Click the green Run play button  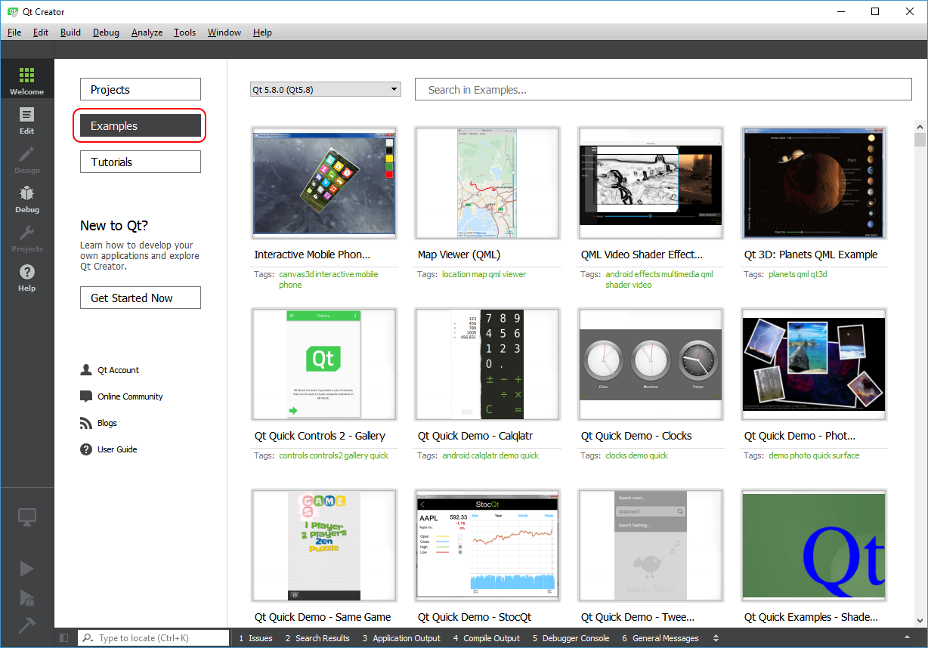[x=26, y=569]
